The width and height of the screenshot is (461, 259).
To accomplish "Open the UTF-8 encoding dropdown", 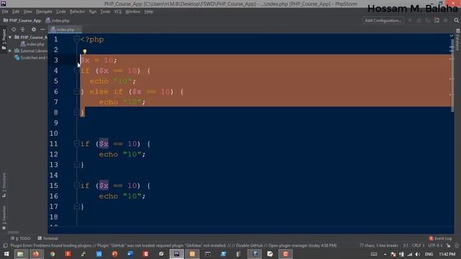I will tap(435, 245).
